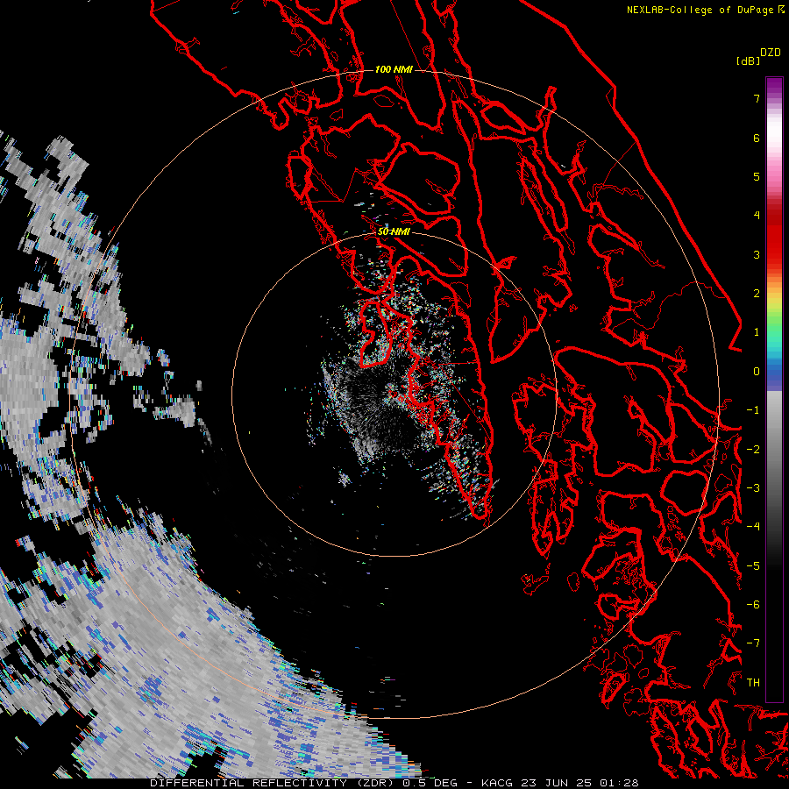Click the 3 dB red color band
This screenshot has height=789, width=789.
pyautogui.click(x=774, y=254)
